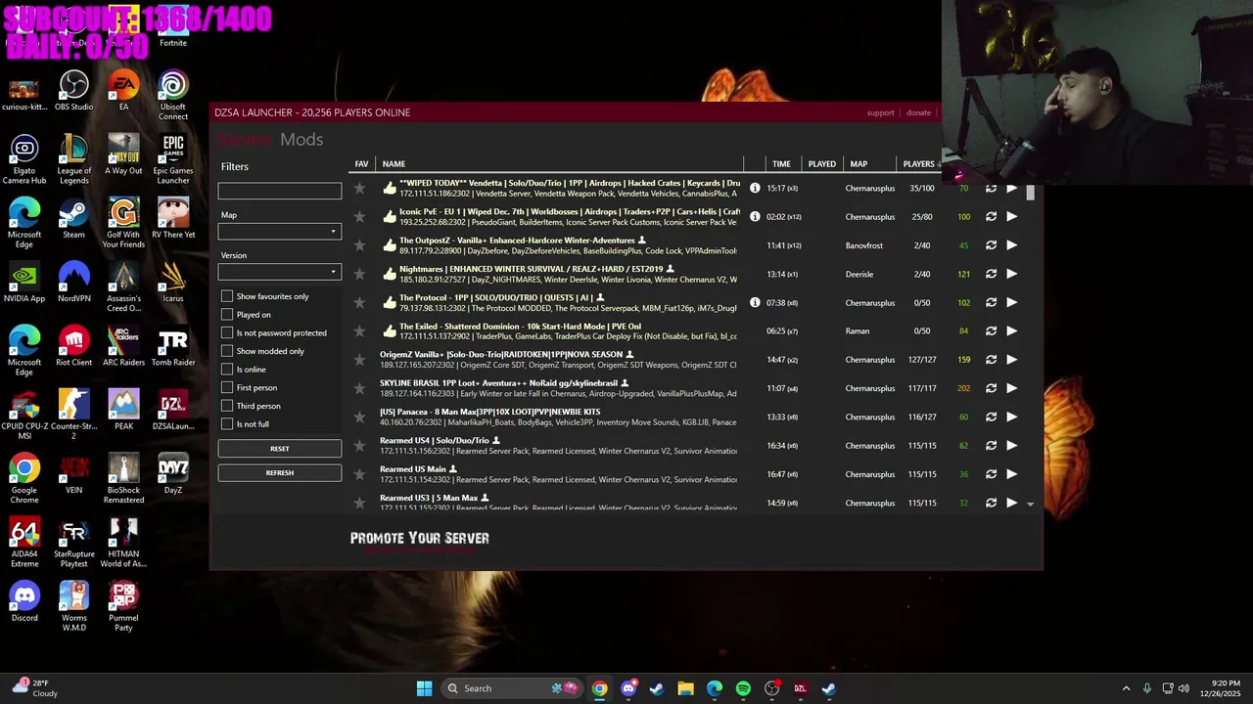Refresh the Exiled Shattered Dominion server row
Viewport: 1253px width, 704px height.
(x=991, y=331)
